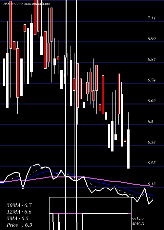This screenshot has width=164, height=230.
Task: Select the 6.13 price axis label
Action: tap(152, 184)
